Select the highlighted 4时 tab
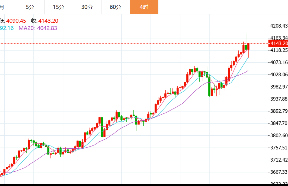The image size is (288, 186). [x=144, y=7]
